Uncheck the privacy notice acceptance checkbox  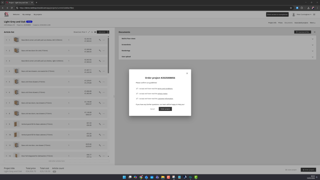(x=137, y=93)
